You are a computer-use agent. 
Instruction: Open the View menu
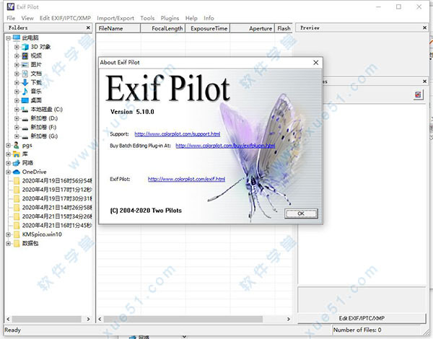pos(27,18)
